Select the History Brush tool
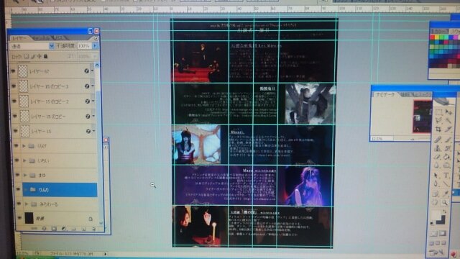The width and height of the screenshot is (460, 259). 447,148
